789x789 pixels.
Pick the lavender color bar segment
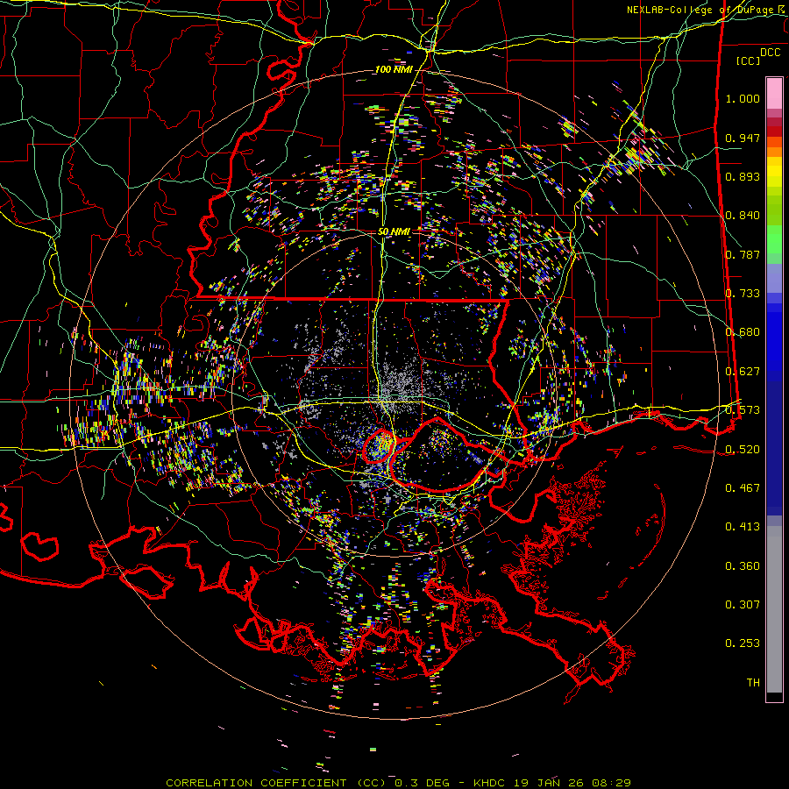click(774, 280)
